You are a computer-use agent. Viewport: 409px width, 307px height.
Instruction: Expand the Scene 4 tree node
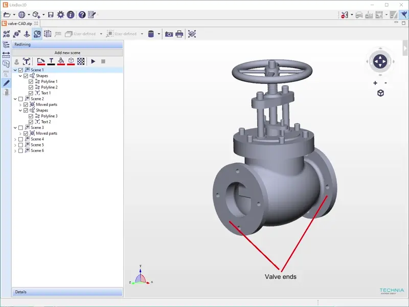15,139
